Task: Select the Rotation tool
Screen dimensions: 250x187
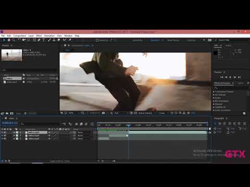Action: click(19, 40)
